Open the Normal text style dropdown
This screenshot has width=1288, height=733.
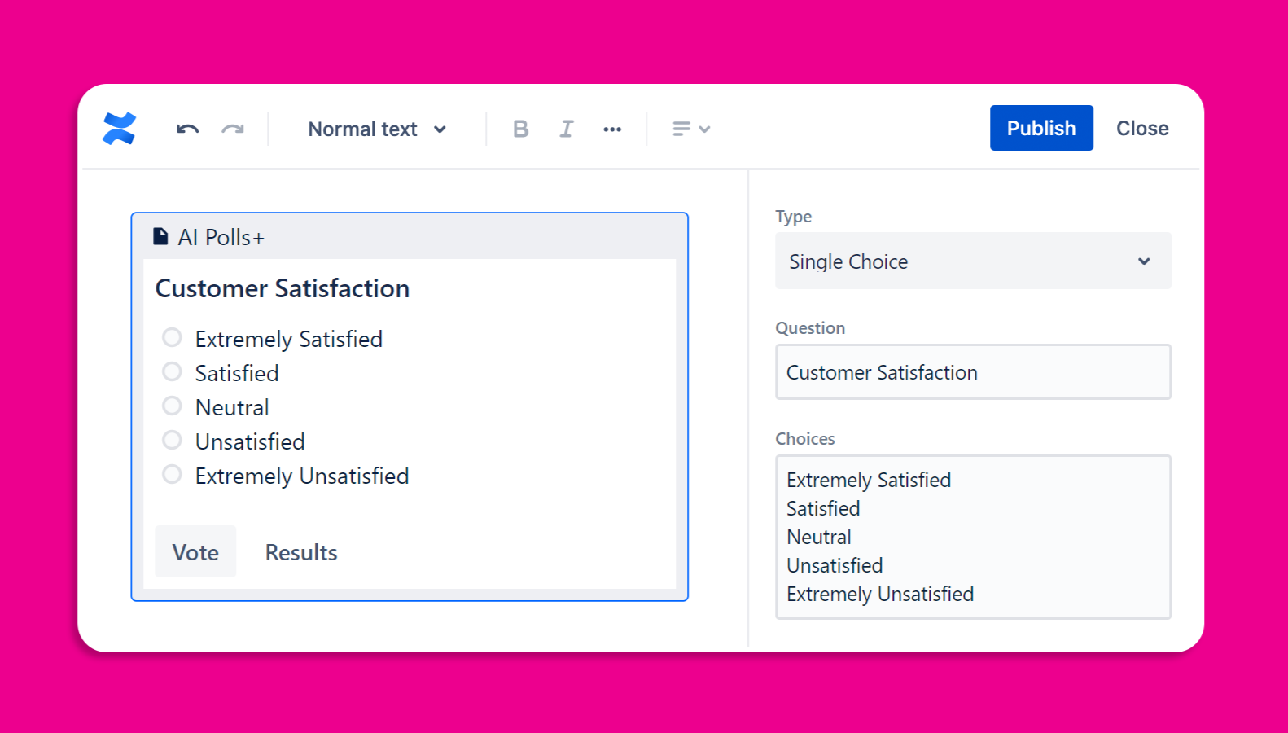click(377, 129)
